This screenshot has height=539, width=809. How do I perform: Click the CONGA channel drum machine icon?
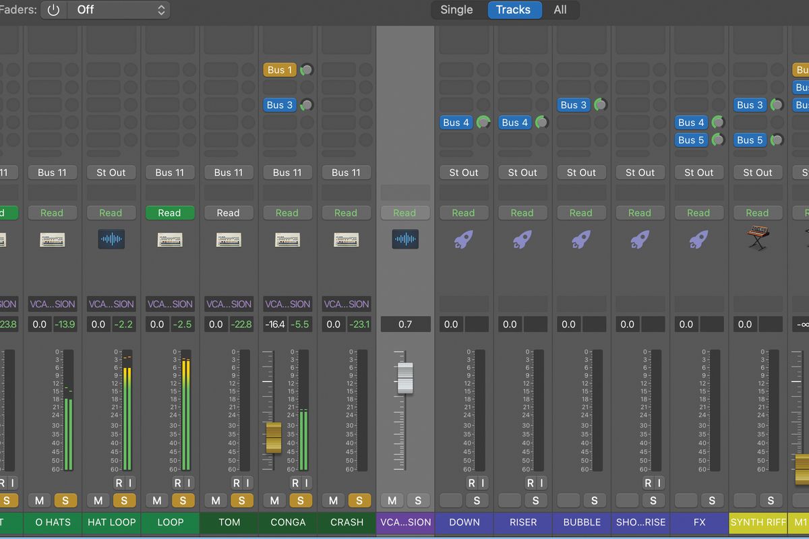287,240
